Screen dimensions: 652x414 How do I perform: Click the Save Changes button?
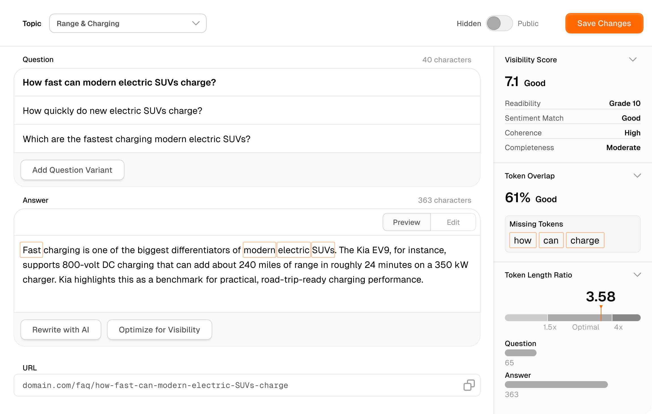pyautogui.click(x=604, y=23)
